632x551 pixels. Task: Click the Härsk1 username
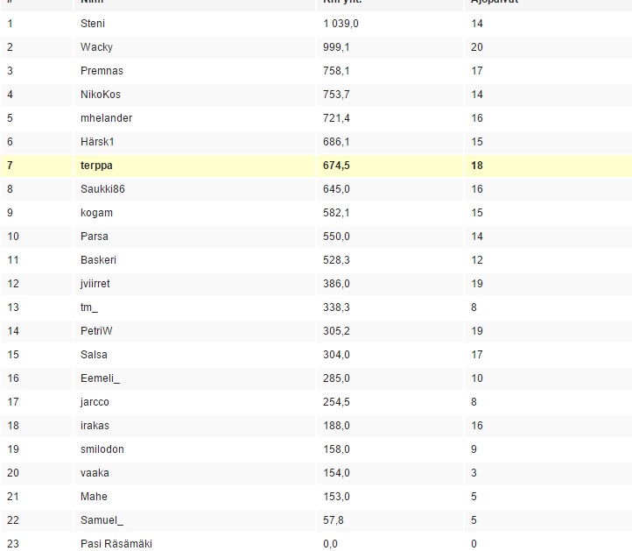coord(97,142)
